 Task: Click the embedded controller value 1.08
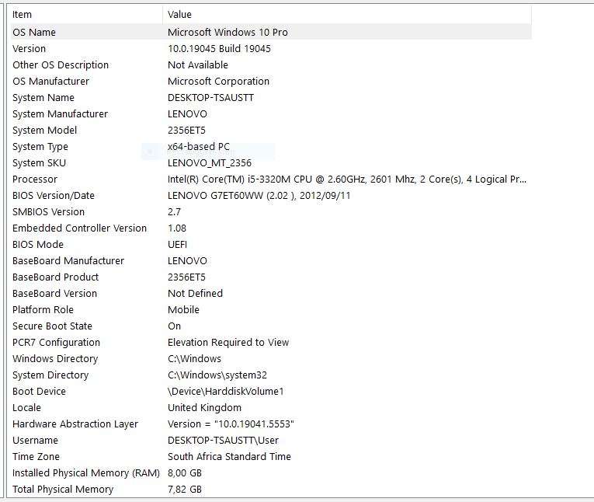[x=177, y=228]
